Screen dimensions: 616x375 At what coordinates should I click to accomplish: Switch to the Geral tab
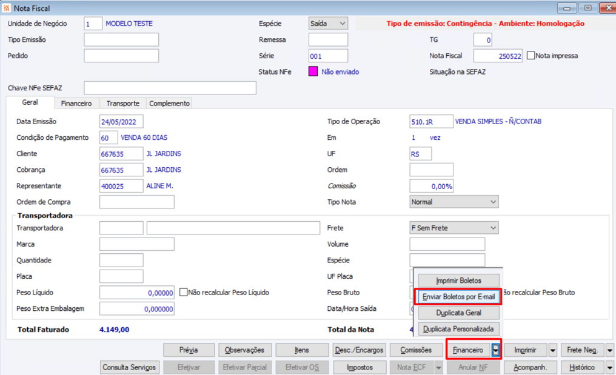point(30,102)
